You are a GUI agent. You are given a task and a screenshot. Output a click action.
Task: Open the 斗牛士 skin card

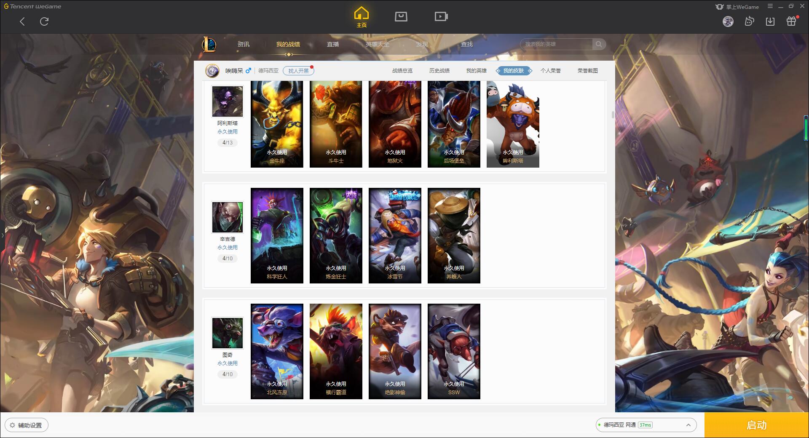point(336,124)
